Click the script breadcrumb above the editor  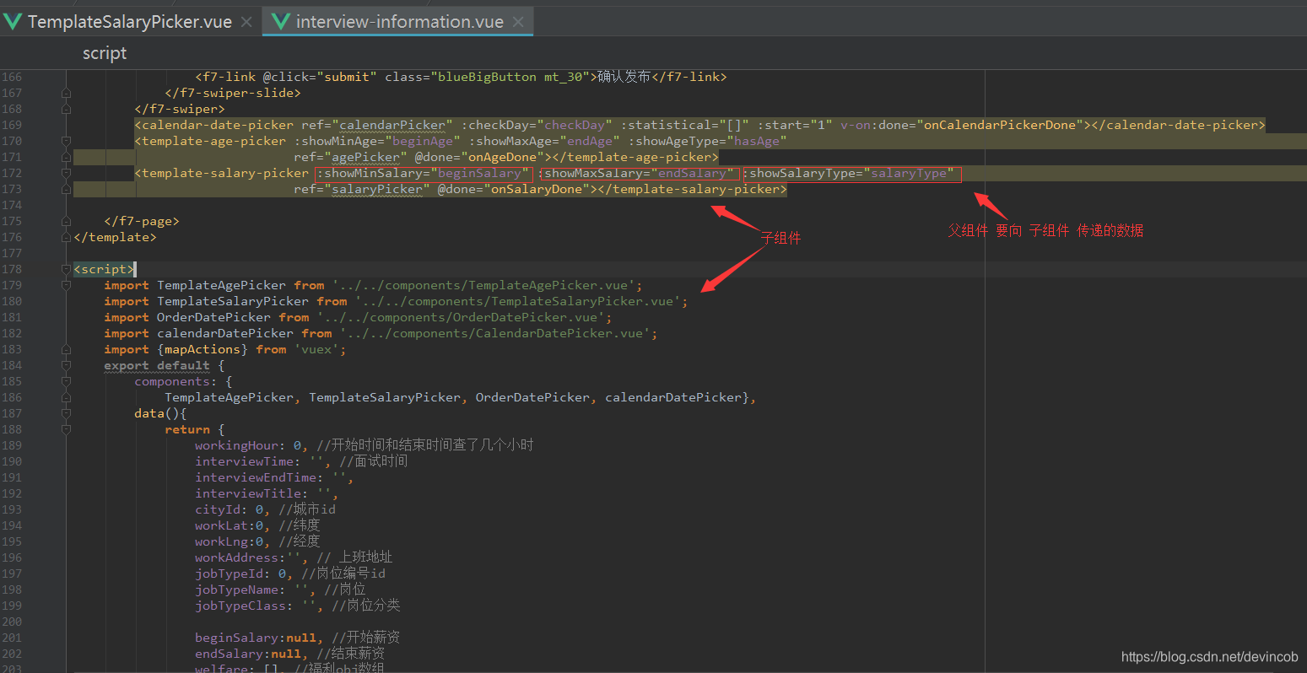pos(105,53)
